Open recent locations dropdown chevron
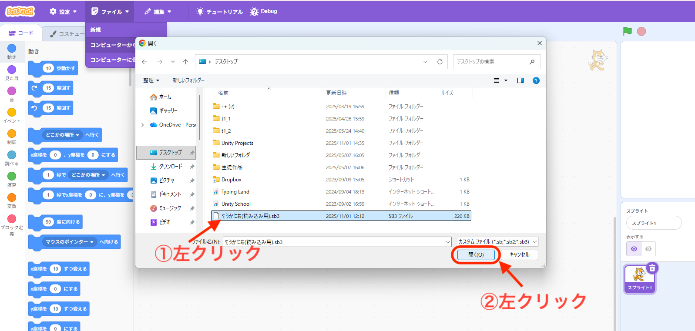The image size is (695, 331). click(173, 62)
